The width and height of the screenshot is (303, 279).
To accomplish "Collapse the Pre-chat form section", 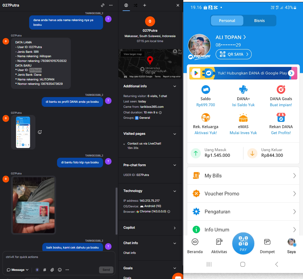I will (175, 165).
